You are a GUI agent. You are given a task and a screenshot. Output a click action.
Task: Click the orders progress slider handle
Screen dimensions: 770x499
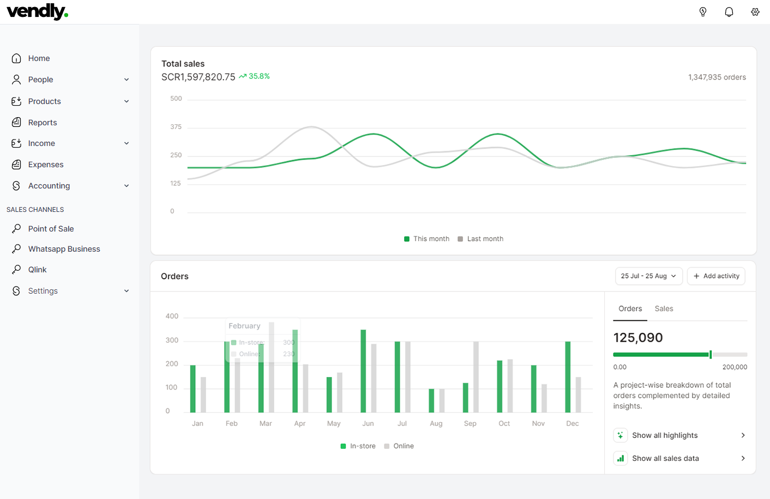[710, 355]
